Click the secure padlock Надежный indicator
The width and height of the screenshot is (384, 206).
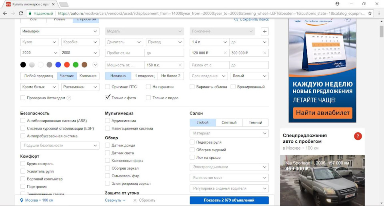[40, 14]
